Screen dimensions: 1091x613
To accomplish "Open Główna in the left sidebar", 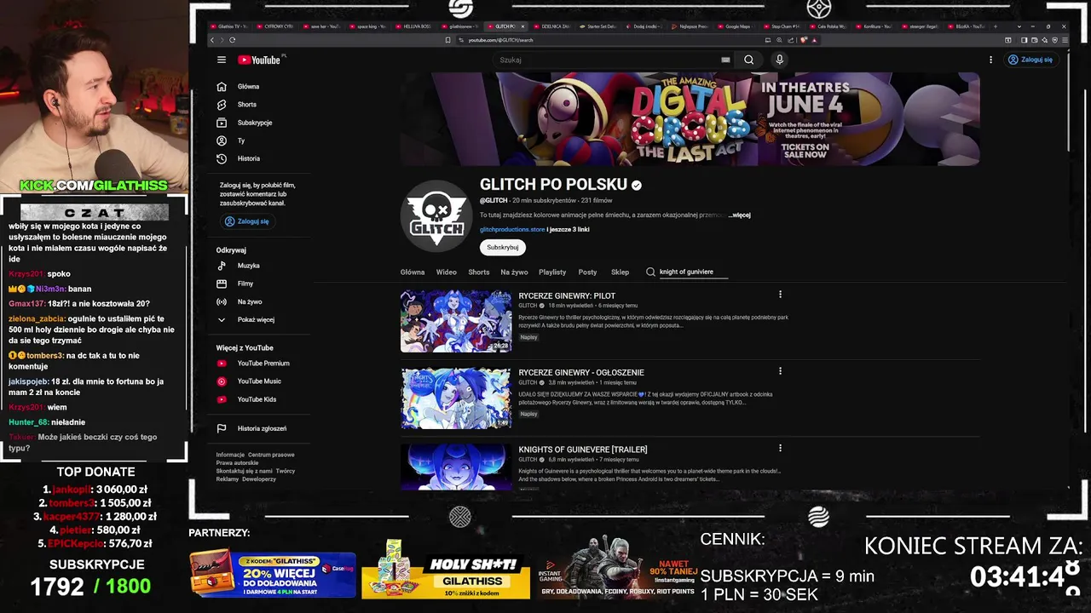I will pos(259,86).
